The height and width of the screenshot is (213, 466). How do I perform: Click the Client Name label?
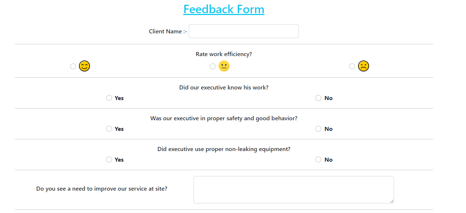coord(167,32)
